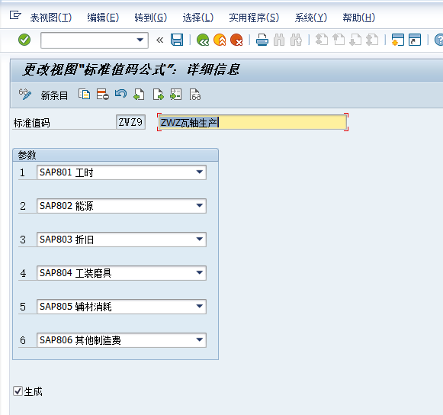Open the 编辑(E) menu
The height and width of the screenshot is (415, 443).
tap(103, 18)
